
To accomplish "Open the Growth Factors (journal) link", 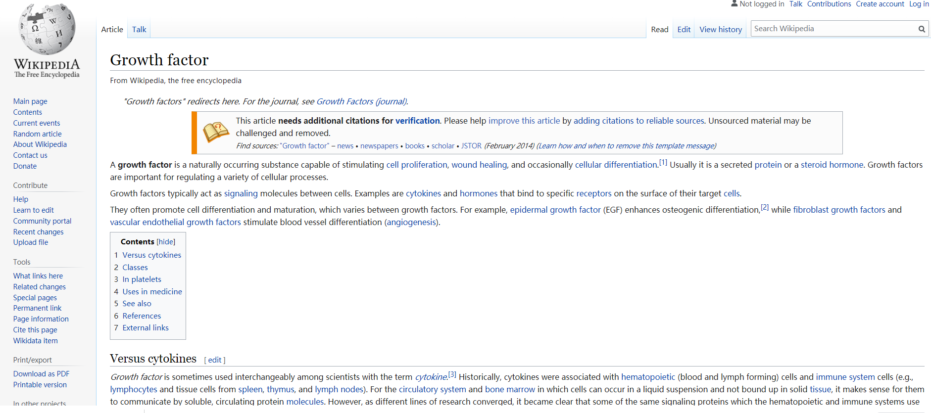I will point(361,101).
